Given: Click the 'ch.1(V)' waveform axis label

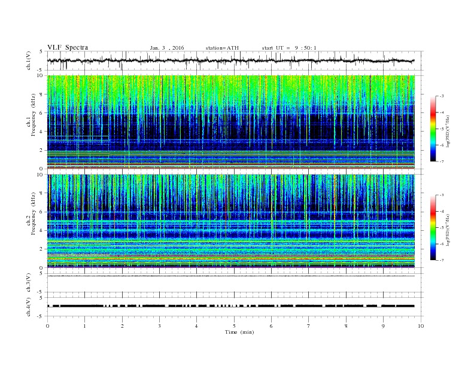Looking at the screenshot, I should click(29, 60).
